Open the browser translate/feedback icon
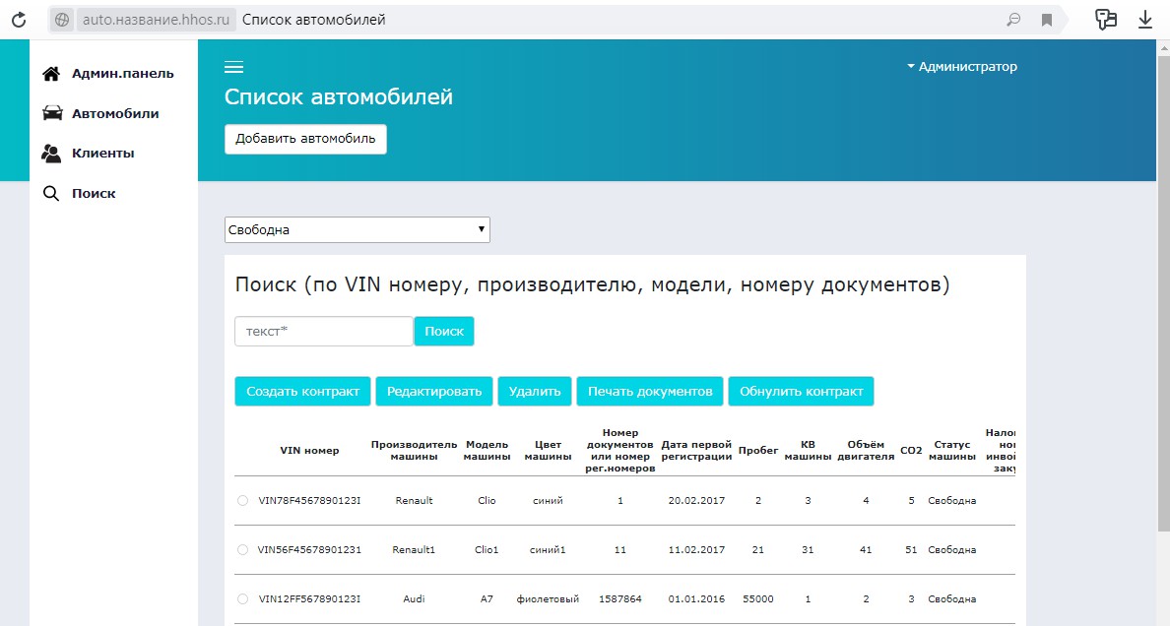Viewport: 1170px width, 626px height. (1106, 20)
